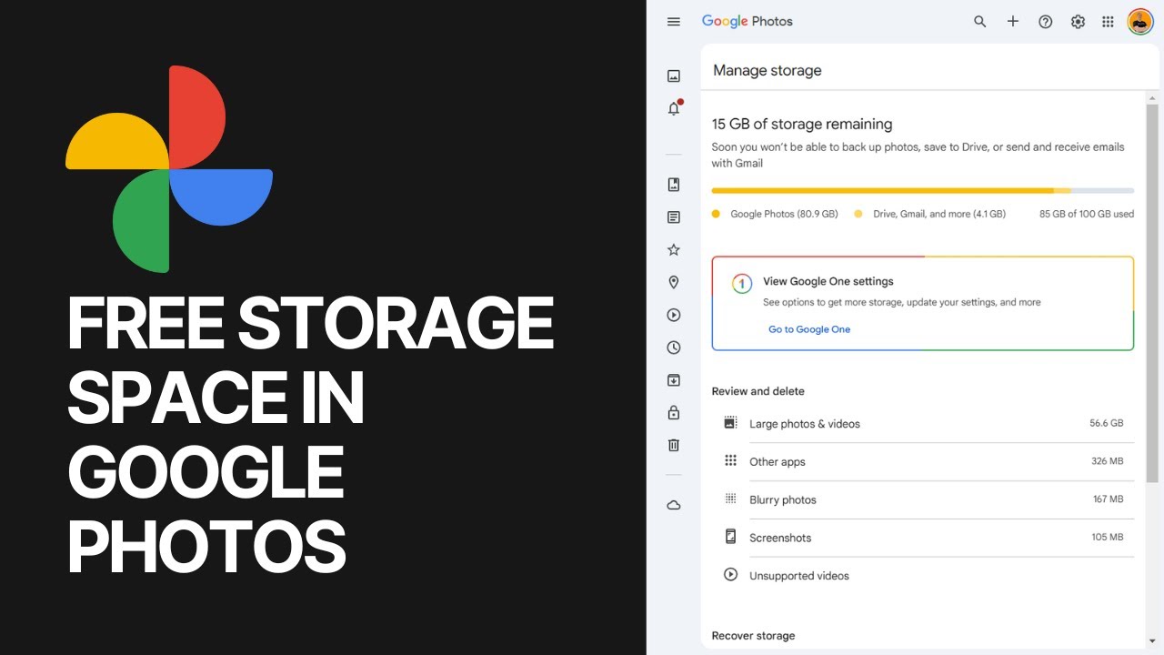The height and width of the screenshot is (655, 1164).
Task: Click the Recover storage heading
Action: click(754, 636)
